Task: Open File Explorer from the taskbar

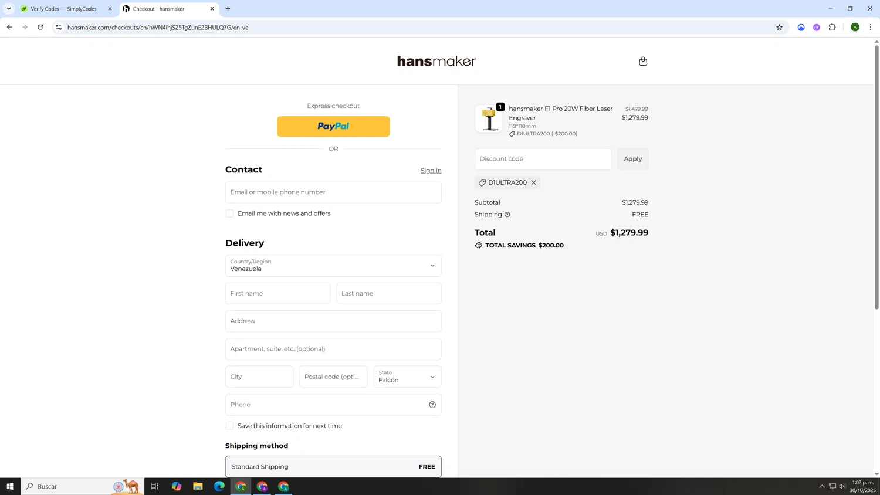Action: [x=198, y=486]
